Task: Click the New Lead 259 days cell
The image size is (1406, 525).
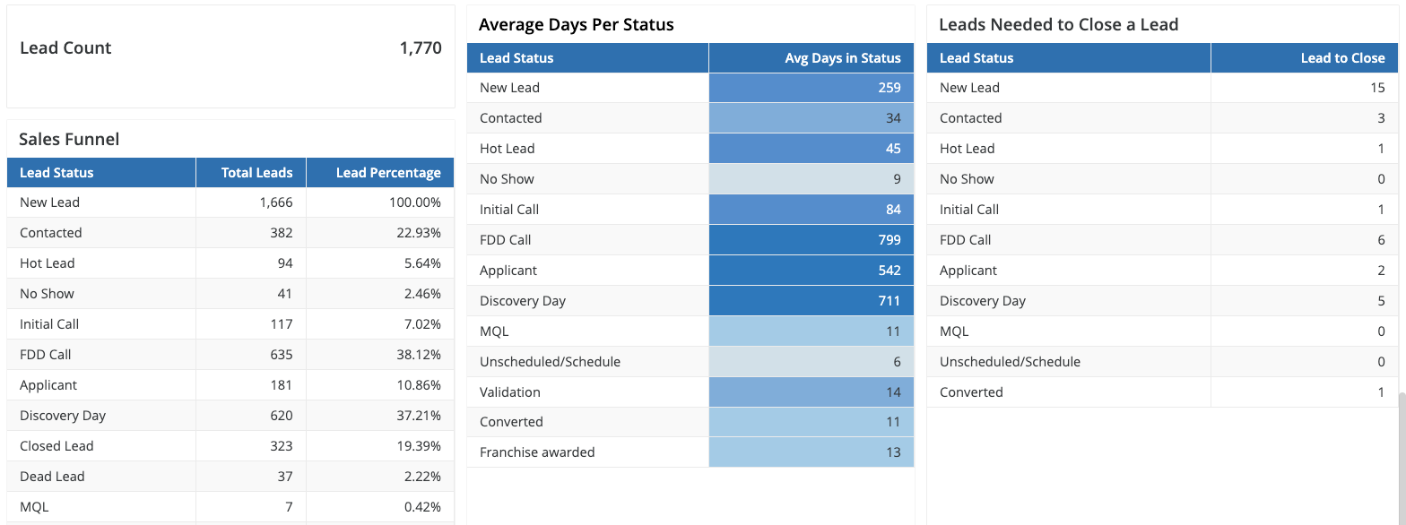Action: click(811, 88)
